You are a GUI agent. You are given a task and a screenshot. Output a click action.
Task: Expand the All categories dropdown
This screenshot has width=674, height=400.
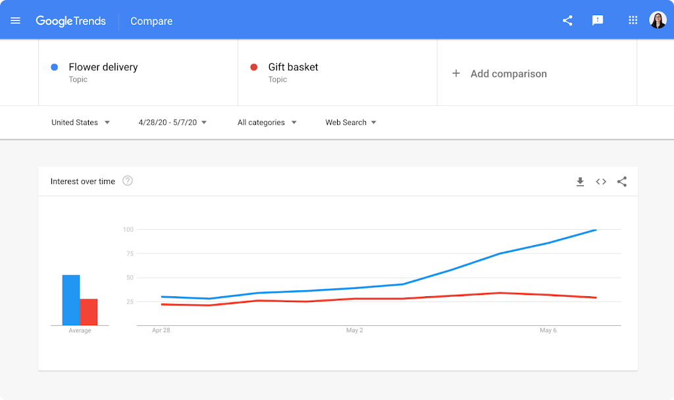267,122
